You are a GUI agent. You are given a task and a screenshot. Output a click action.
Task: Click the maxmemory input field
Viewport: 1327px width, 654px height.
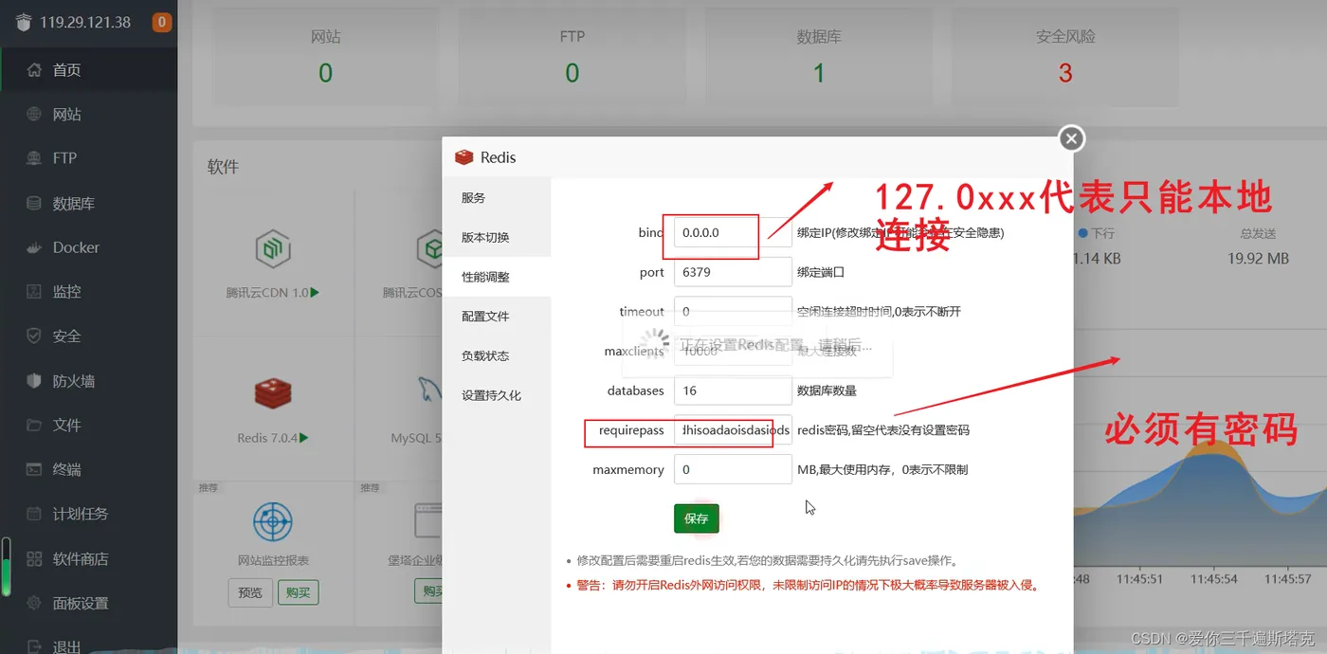coord(733,469)
